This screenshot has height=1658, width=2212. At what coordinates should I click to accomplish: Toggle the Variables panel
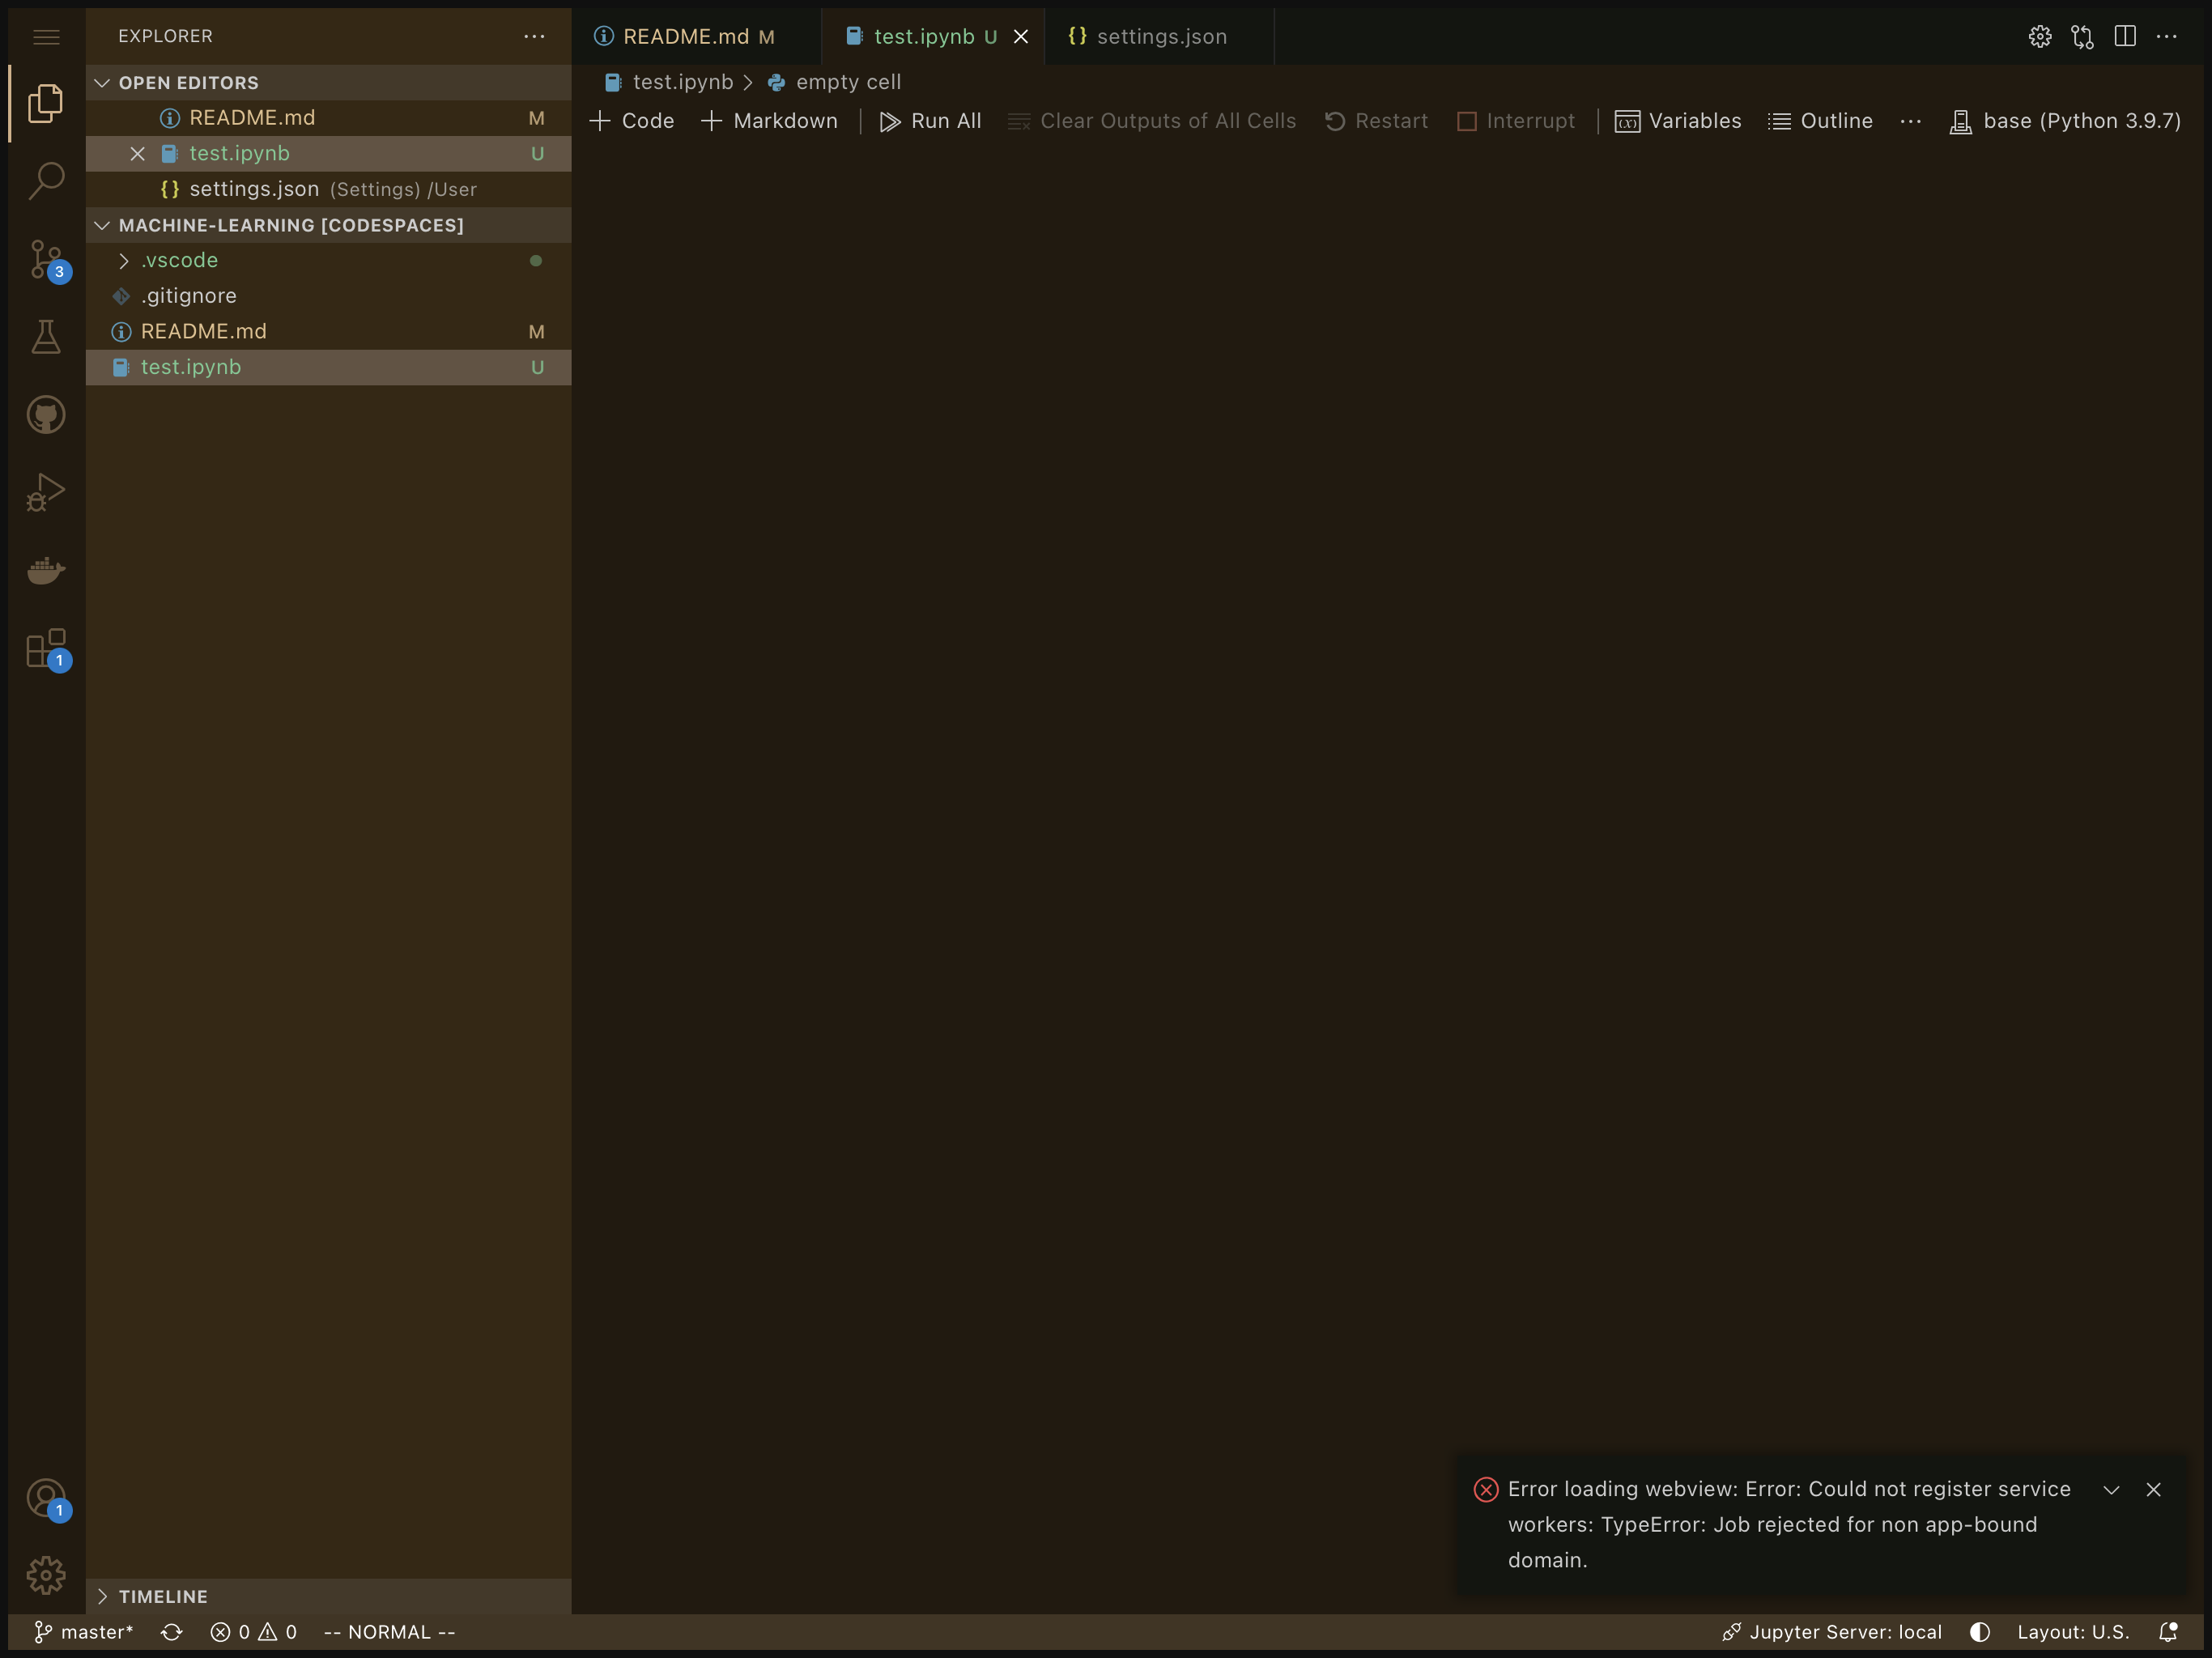point(1678,120)
